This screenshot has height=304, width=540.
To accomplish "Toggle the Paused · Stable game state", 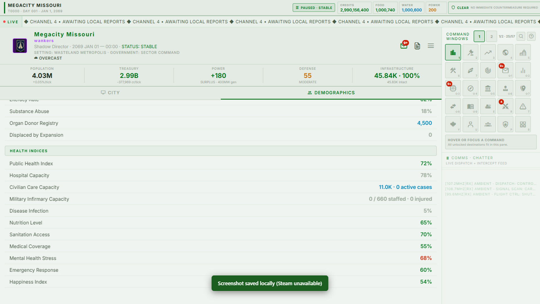I will point(314,8).
